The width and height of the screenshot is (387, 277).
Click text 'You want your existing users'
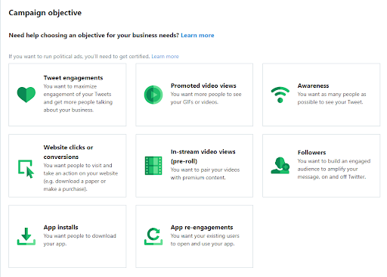[205, 236]
